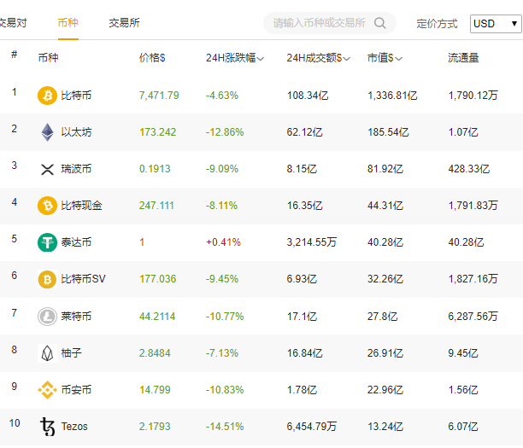The width and height of the screenshot is (523, 448).
Task: Open the USD pricing dropdown
Action: 496,24
